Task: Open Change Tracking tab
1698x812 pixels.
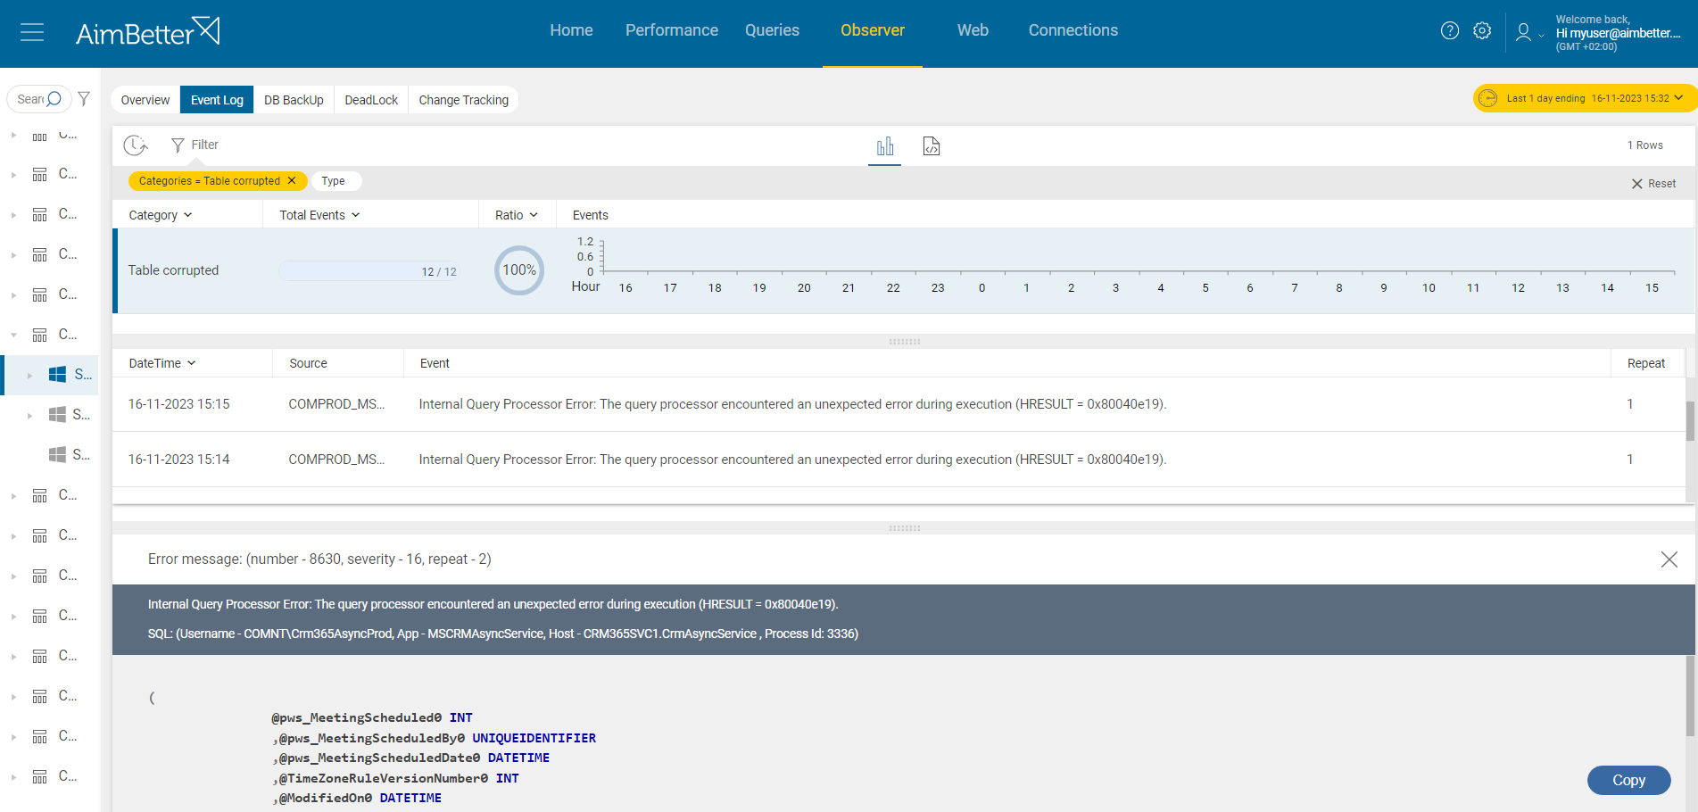Action: point(464,100)
